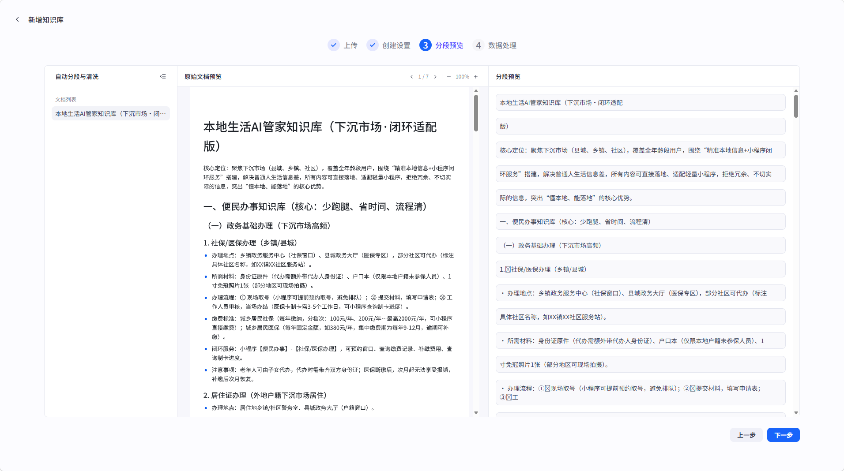Select segment starting with 际的信息，突出
Viewport: 844px width, 471px height.
pyautogui.click(x=641, y=198)
